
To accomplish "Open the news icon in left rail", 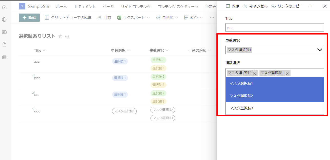I will click(4, 32).
